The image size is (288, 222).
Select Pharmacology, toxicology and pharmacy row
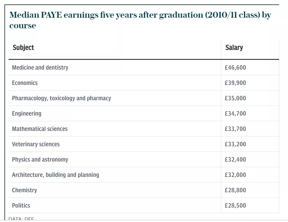coord(61,98)
